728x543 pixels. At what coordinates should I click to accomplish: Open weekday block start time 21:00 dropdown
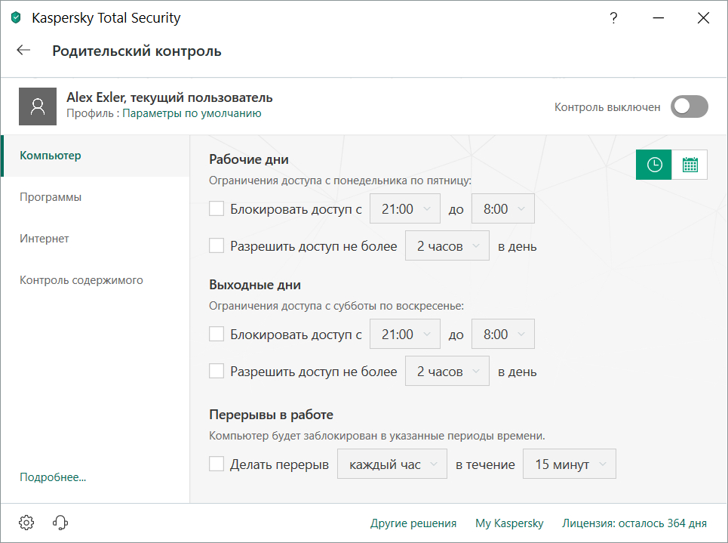405,209
